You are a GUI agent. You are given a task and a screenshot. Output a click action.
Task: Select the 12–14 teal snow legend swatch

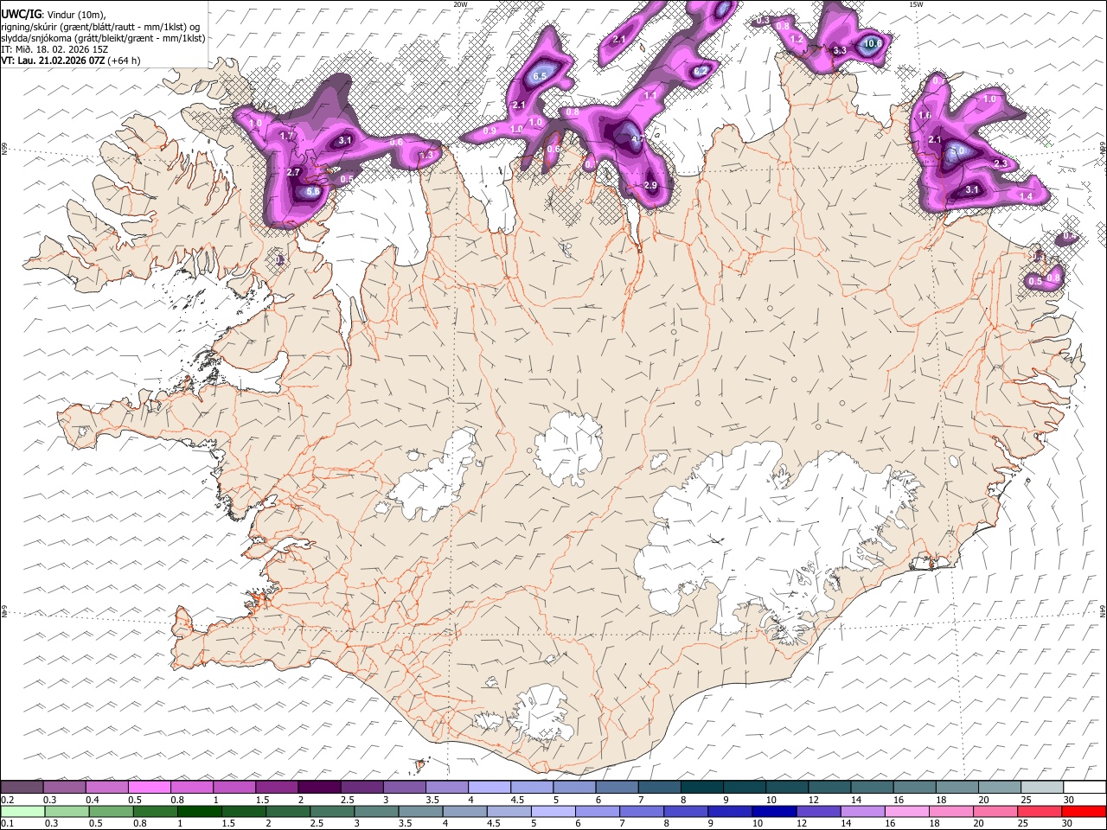coord(829,788)
